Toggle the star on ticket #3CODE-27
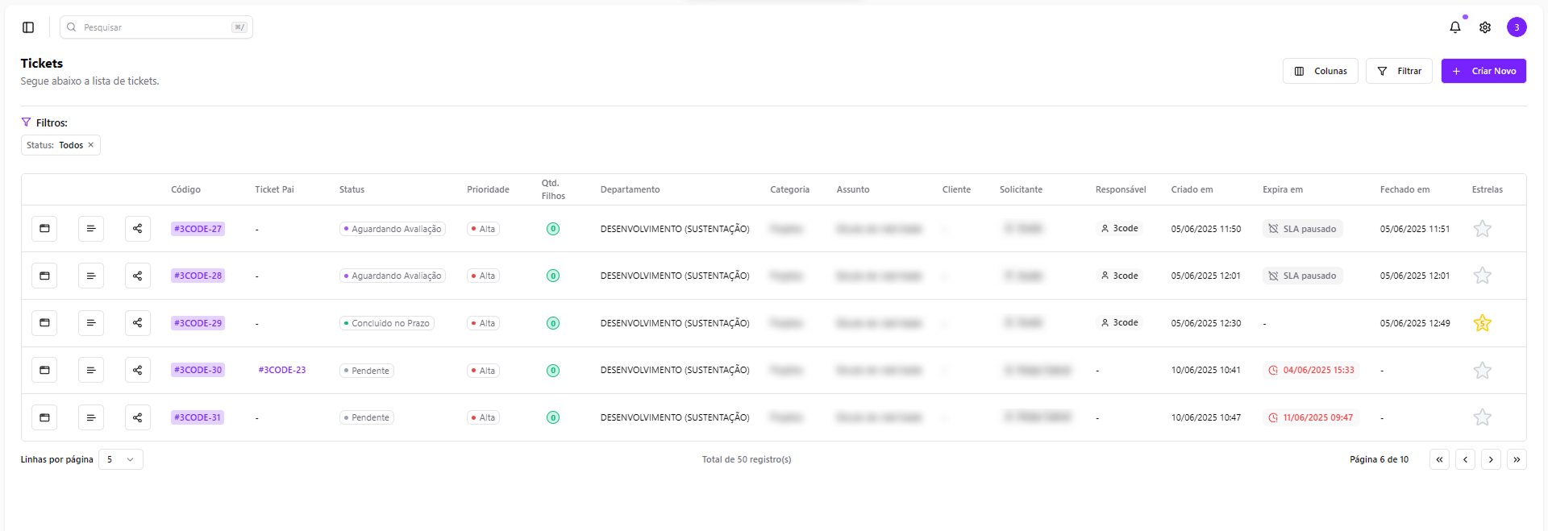The height and width of the screenshot is (531, 1548). (x=1482, y=229)
